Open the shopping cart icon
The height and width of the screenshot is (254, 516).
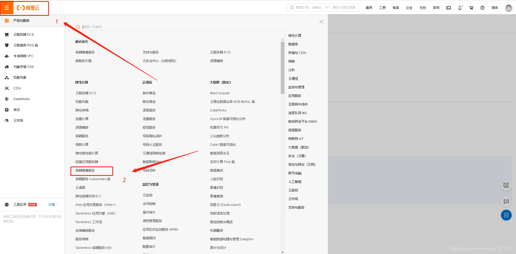tap(471, 8)
